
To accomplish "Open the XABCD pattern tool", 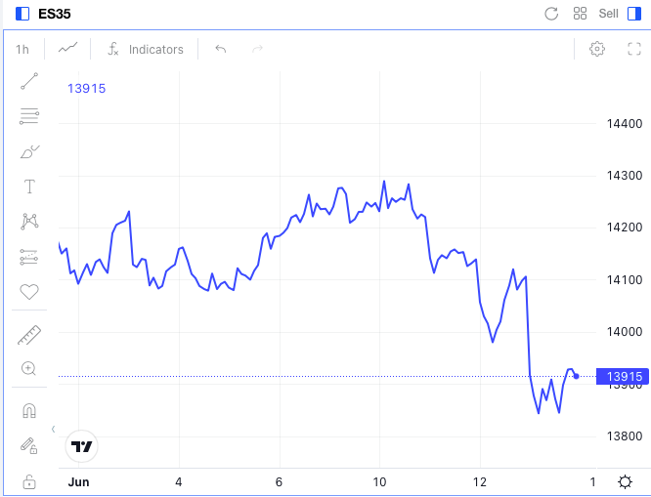I will pyautogui.click(x=29, y=221).
